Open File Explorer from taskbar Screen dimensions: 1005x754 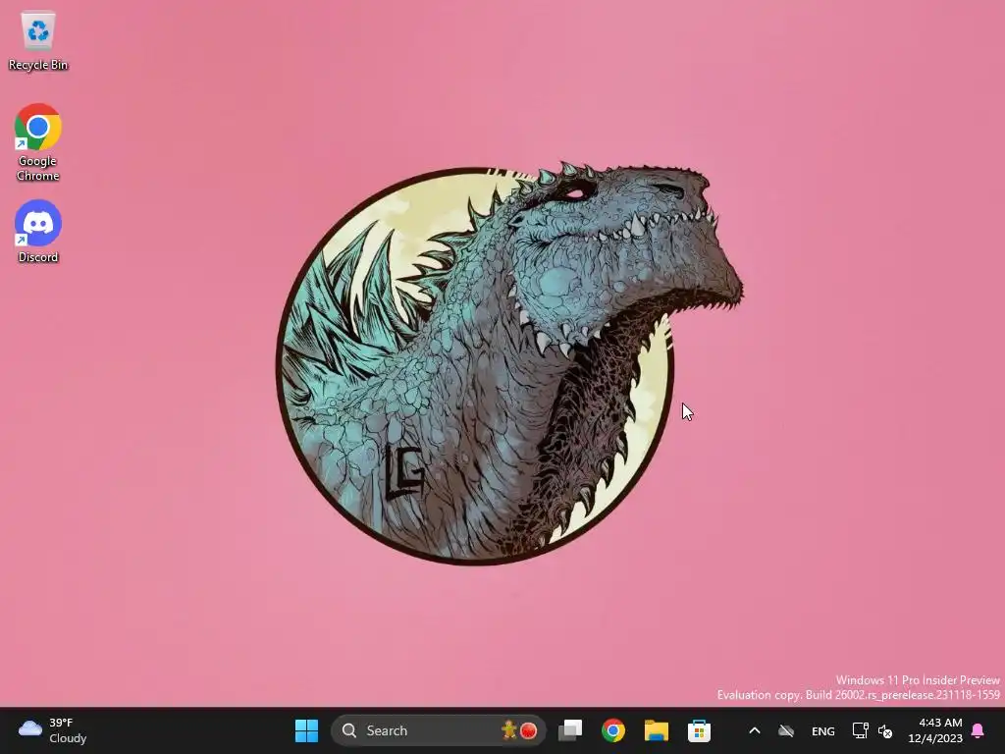657,730
